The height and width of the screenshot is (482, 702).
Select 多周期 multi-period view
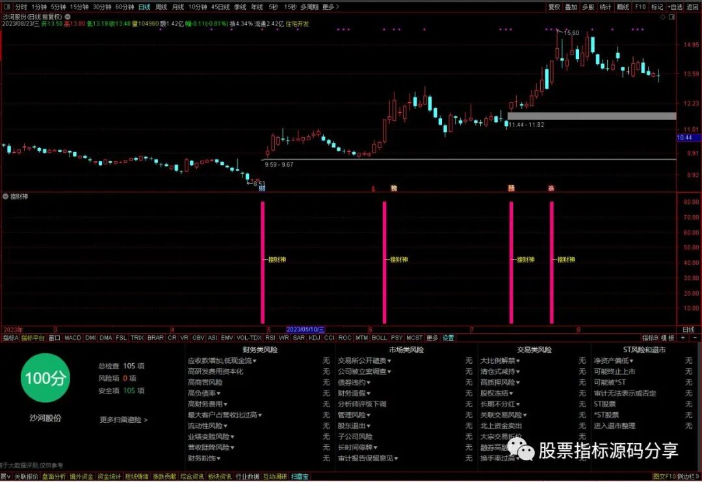pyautogui.click(x=309, y=6)
